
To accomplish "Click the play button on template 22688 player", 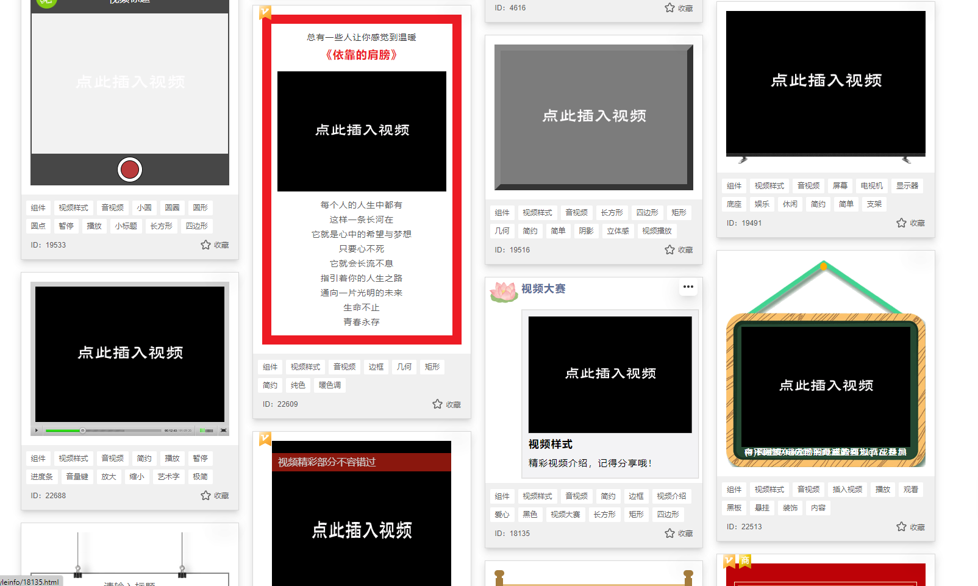I will click(x=37, y=430).
